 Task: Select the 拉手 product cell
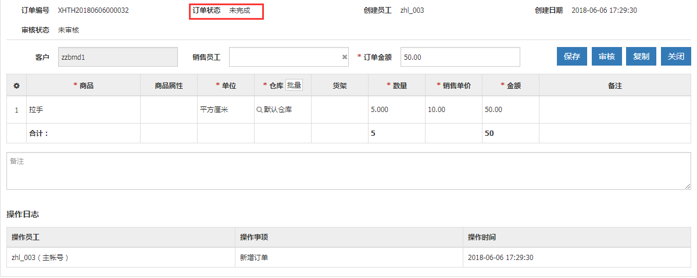(x=83, y=110)
